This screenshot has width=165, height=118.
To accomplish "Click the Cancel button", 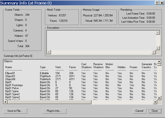I will coord(139,111).
